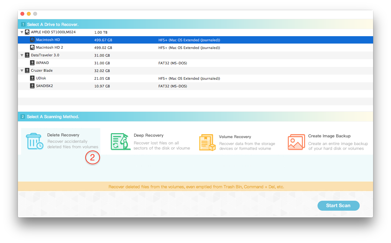Click the Deep Recovery microscope icon
Viewport: 391px width, 243px height.
[120, 142]
